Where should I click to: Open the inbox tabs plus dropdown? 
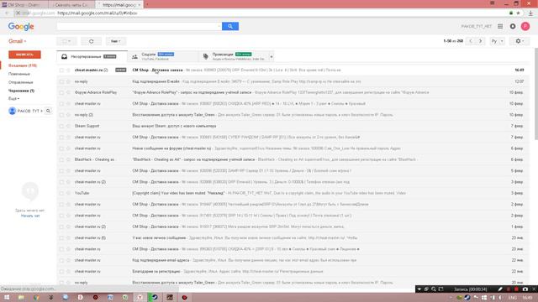click(272, 56)
